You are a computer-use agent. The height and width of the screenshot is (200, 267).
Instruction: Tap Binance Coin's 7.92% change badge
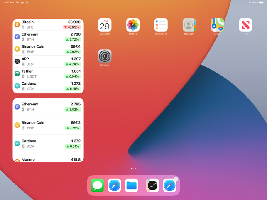tap(73, 52)
